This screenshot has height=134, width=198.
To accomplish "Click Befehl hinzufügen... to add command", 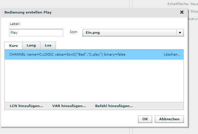I will point(114,106).
